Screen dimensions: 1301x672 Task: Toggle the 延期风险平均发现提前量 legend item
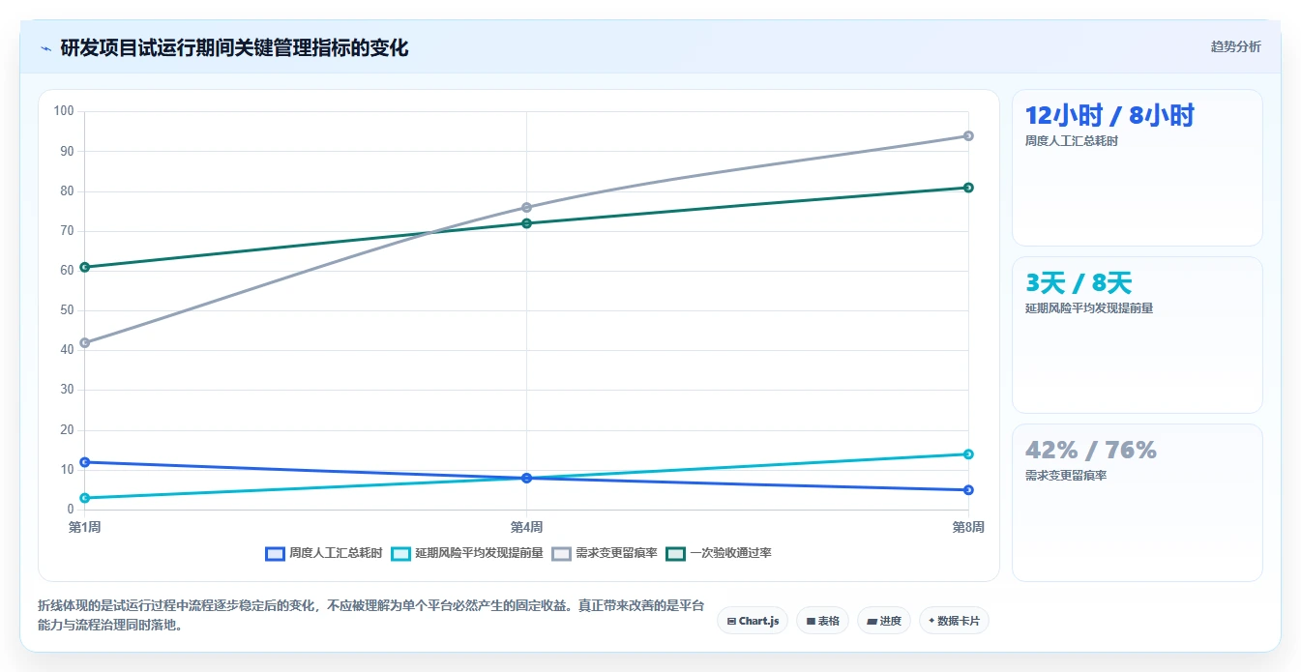pos(467,553)
